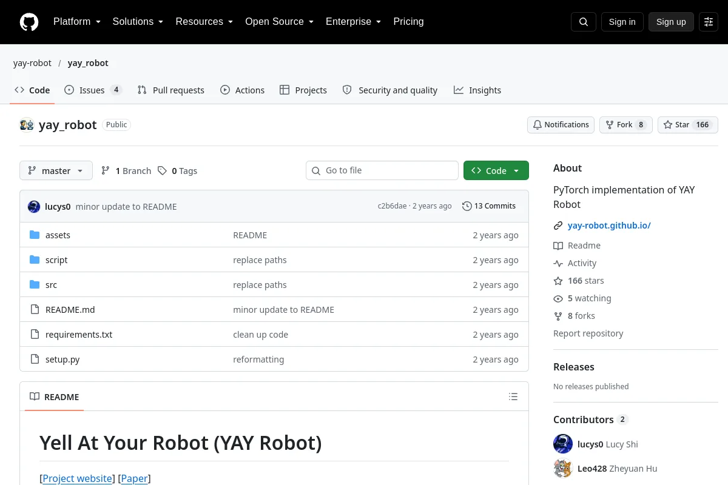Click the yay_robot breadcrumb link
The image size is (728, 485).
88,62
